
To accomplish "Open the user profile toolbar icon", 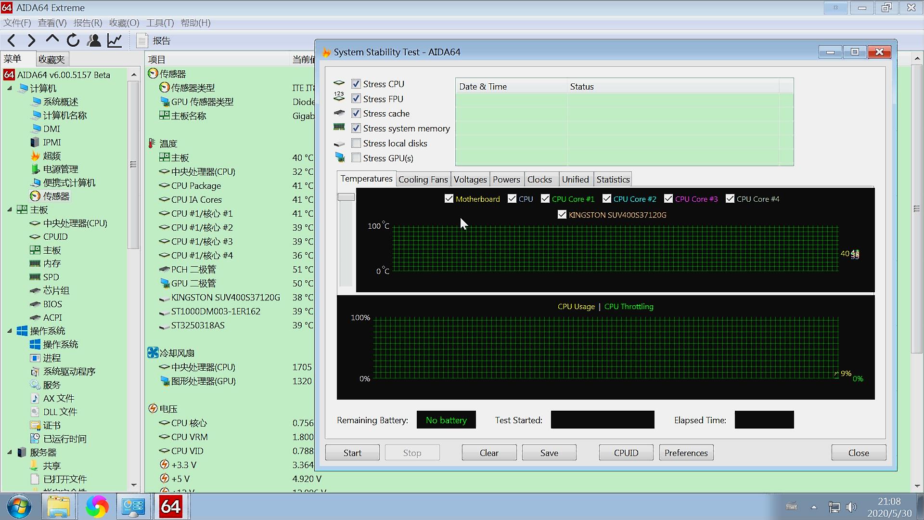I will pos(94,40).
